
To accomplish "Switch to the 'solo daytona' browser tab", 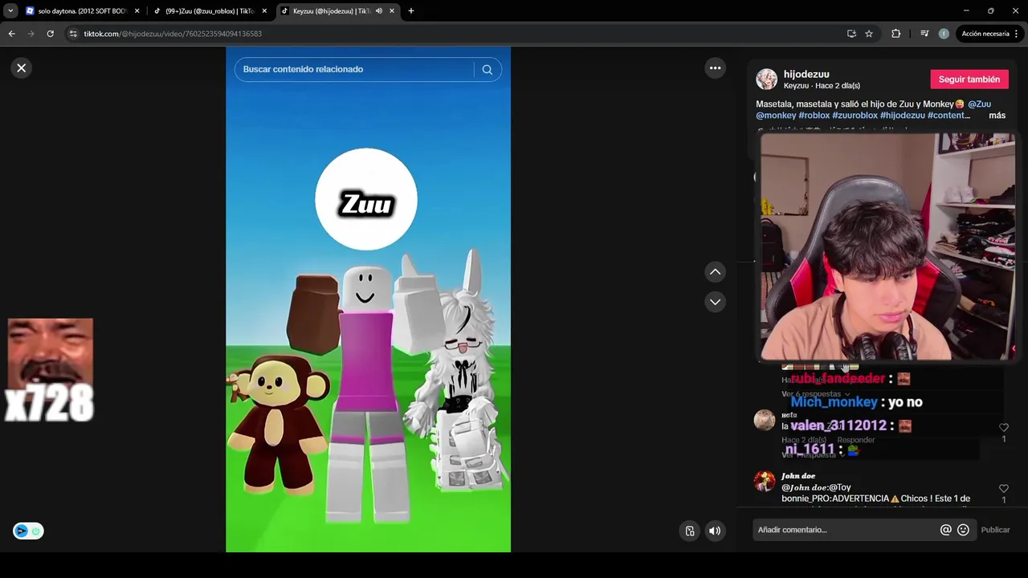I will point(82,11).
